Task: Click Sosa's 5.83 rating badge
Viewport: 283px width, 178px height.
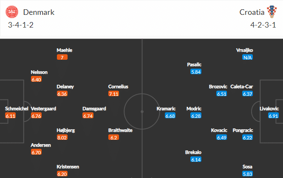Action: (247, 174)
